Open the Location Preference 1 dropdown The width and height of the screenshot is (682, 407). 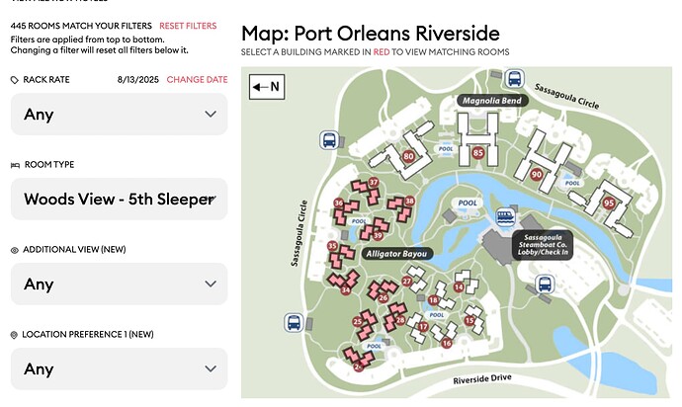point(120,368)
